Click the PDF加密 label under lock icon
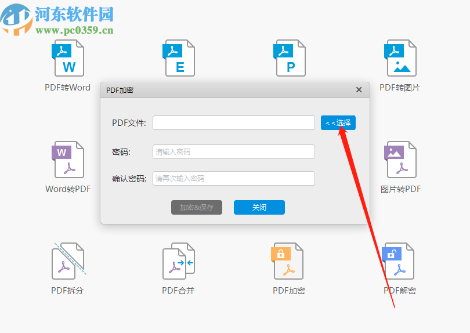 click(x=289, y=291)
